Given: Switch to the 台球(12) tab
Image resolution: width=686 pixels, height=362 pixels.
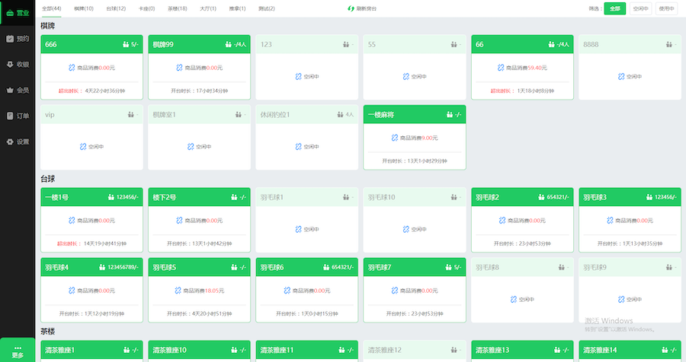Looking at the screenshot, I should click(116, 8).
